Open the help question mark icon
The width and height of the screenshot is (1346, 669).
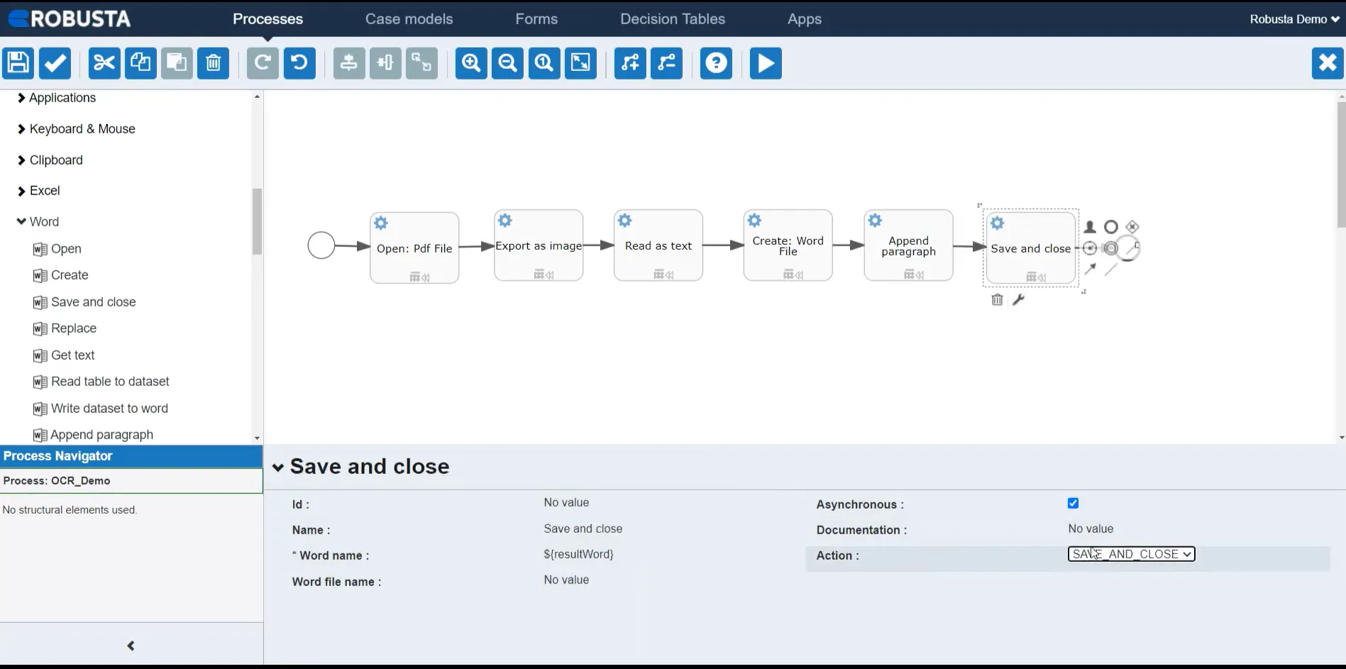pos(716,63)
